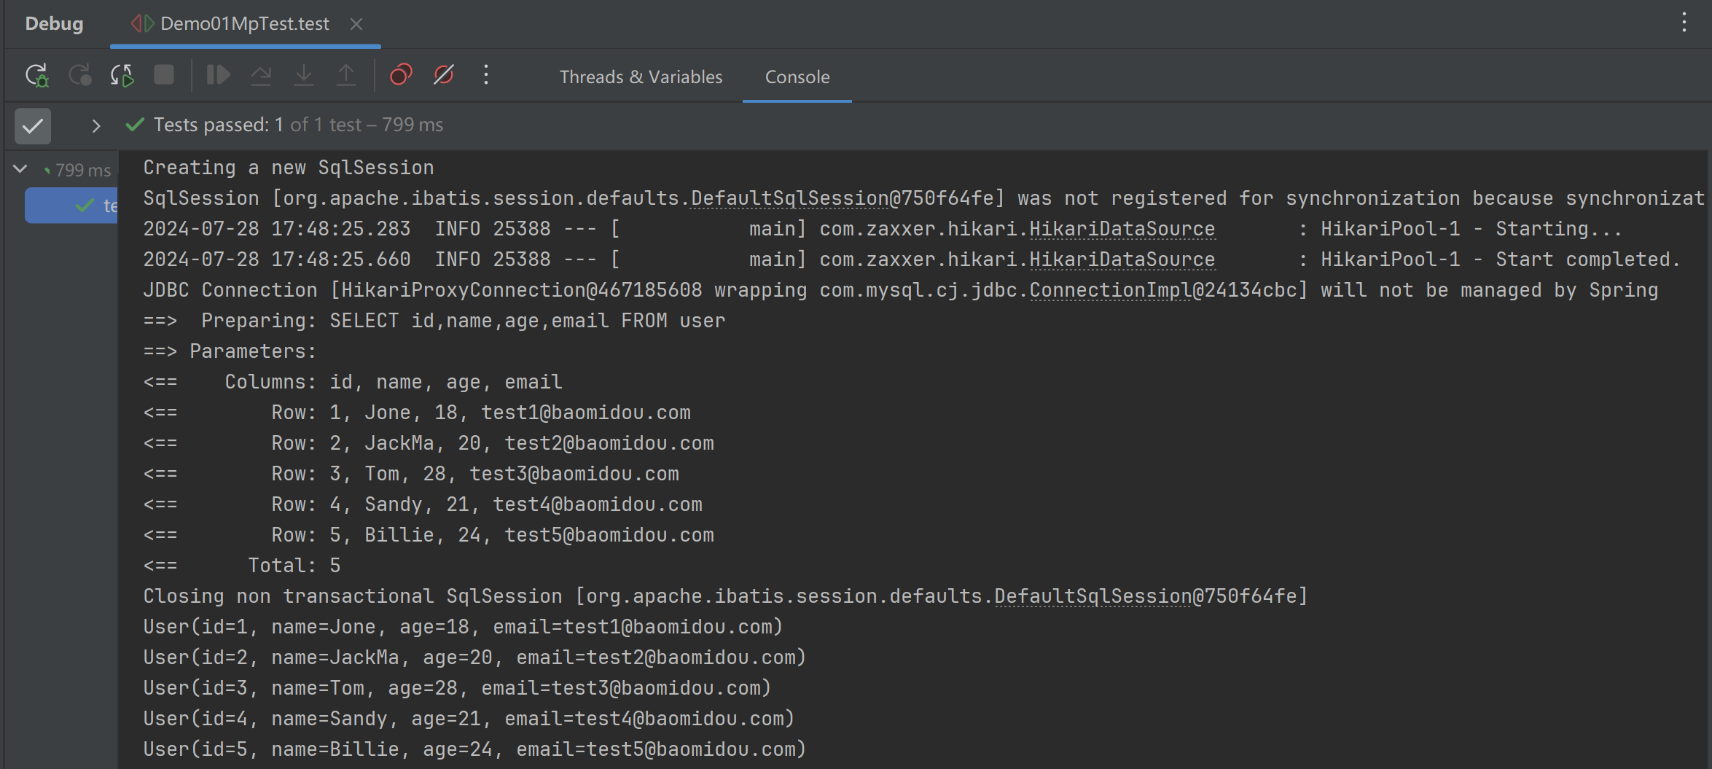Image resolution: width=1712 pixels, height=769 pixels.
Task: Select the Console tab
Action: [797, 77]
